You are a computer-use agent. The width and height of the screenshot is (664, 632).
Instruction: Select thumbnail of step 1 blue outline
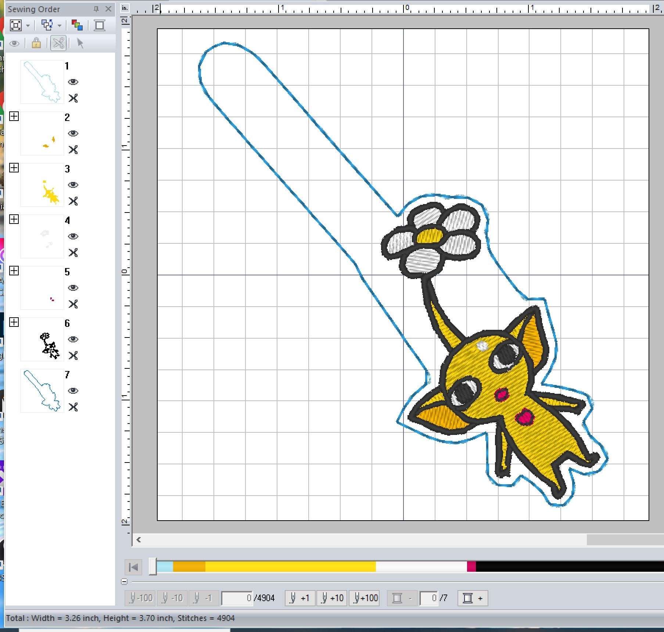(42, 82)
